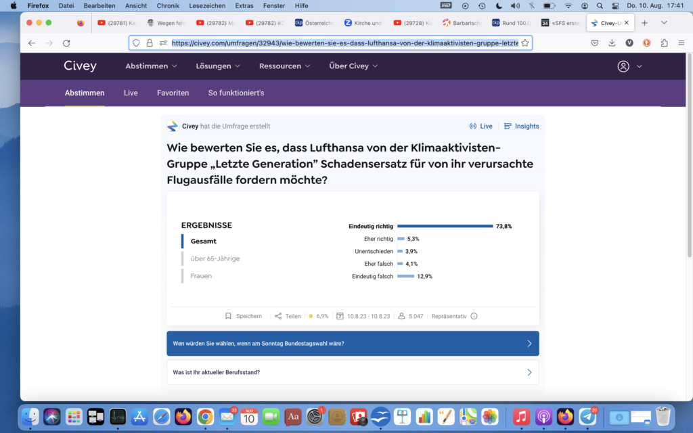Switch to the Favoriten tab
Viewport: 693px width, 433px height.
(173, 93)
